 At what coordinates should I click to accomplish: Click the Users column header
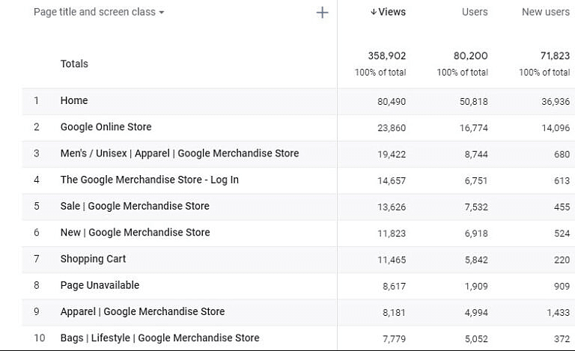coord(475,12)
